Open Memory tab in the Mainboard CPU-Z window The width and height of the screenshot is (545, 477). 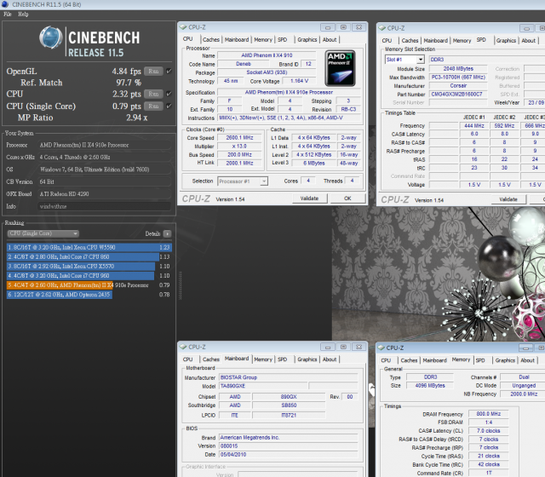point(263,359)
